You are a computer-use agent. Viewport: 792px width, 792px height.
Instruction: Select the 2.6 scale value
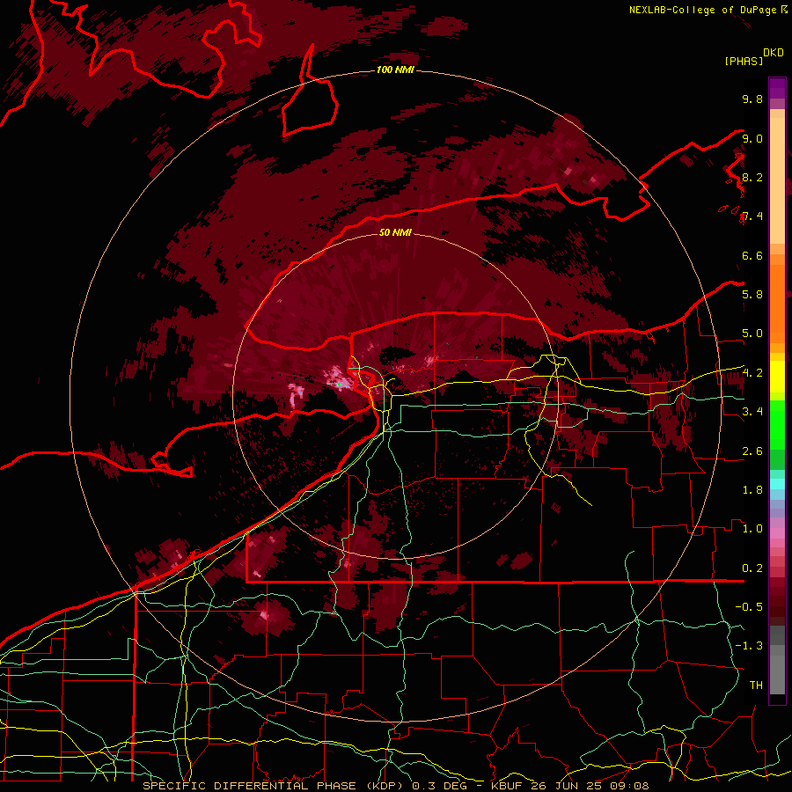752,451
